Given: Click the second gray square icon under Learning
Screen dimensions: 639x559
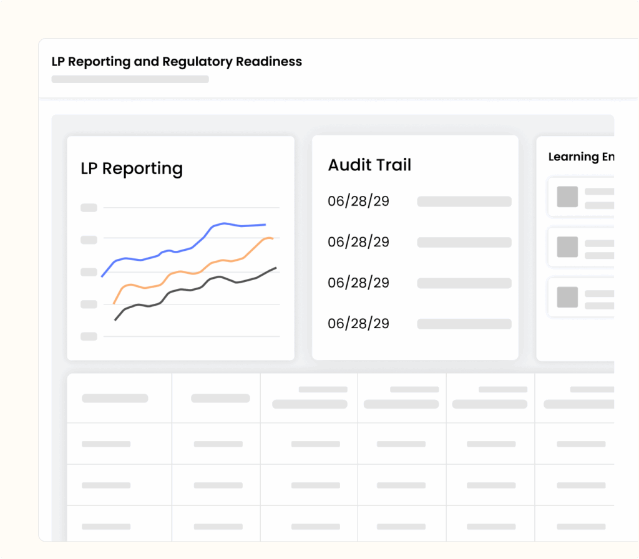Looking at the screenshot, I should click(567, 247).
